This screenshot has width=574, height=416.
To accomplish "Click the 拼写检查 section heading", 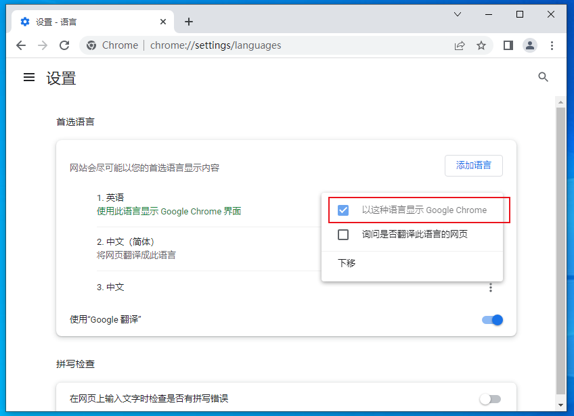I will [x=75, y=364].
